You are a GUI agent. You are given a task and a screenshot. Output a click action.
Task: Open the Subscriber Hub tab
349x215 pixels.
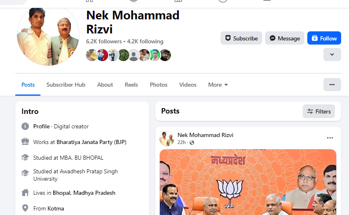(x=66, y=85)
